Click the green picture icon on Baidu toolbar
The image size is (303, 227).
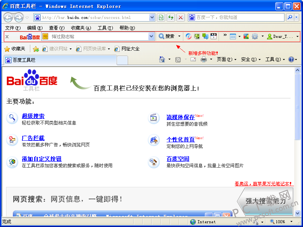pyautogui.click(x=197, y=36)
